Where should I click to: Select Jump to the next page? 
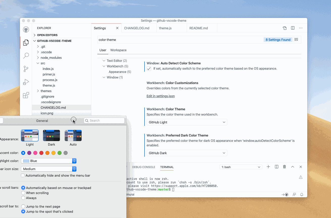tap(23, 206)
